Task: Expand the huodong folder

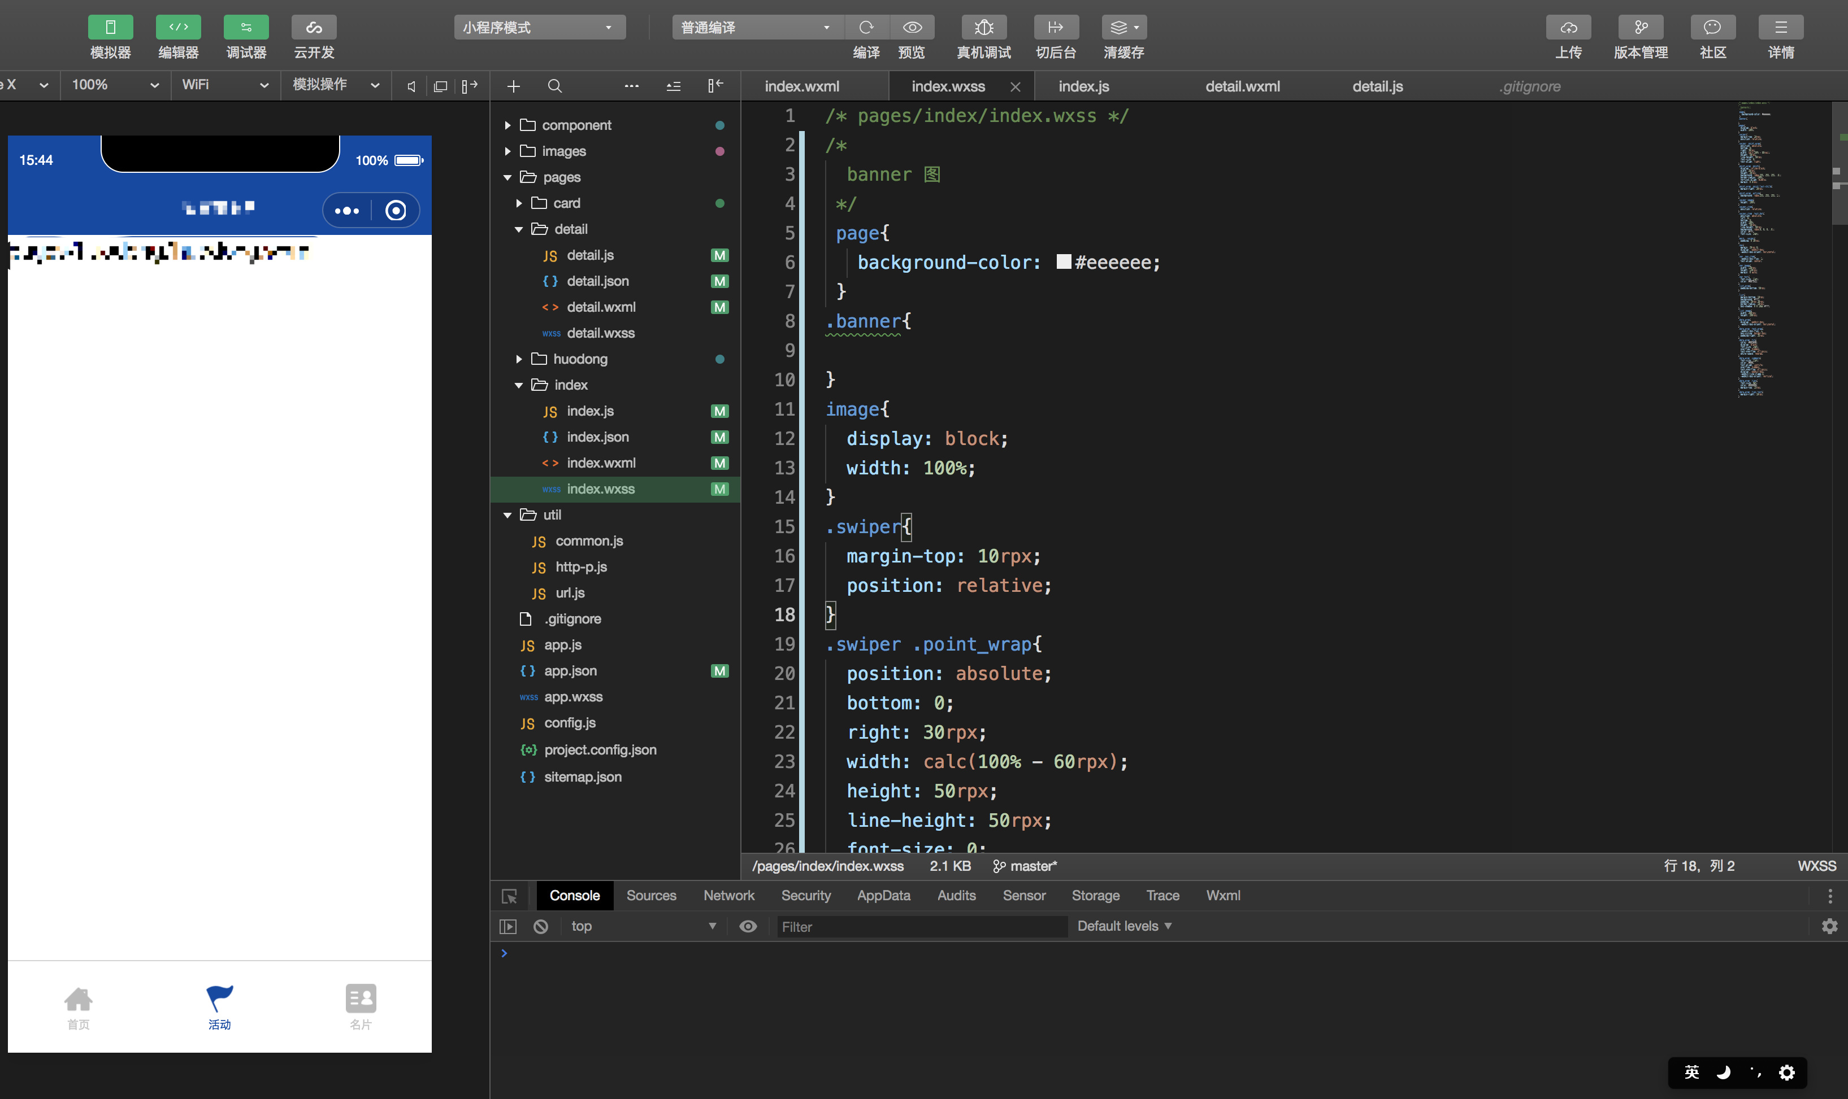Action: click(x=579, y=359)
